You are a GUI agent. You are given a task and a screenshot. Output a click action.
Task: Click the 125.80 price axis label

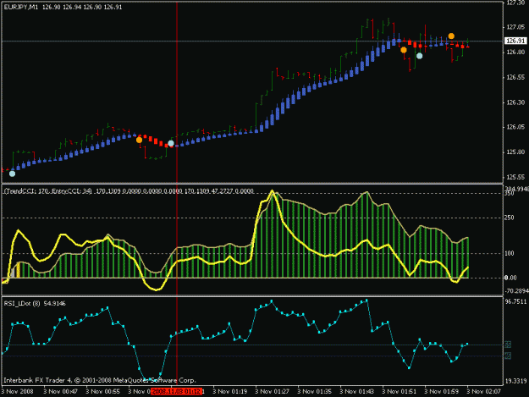[x=515, y=152]
